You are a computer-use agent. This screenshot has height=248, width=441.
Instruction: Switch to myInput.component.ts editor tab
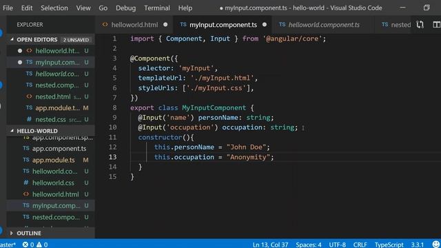[223, 25]
